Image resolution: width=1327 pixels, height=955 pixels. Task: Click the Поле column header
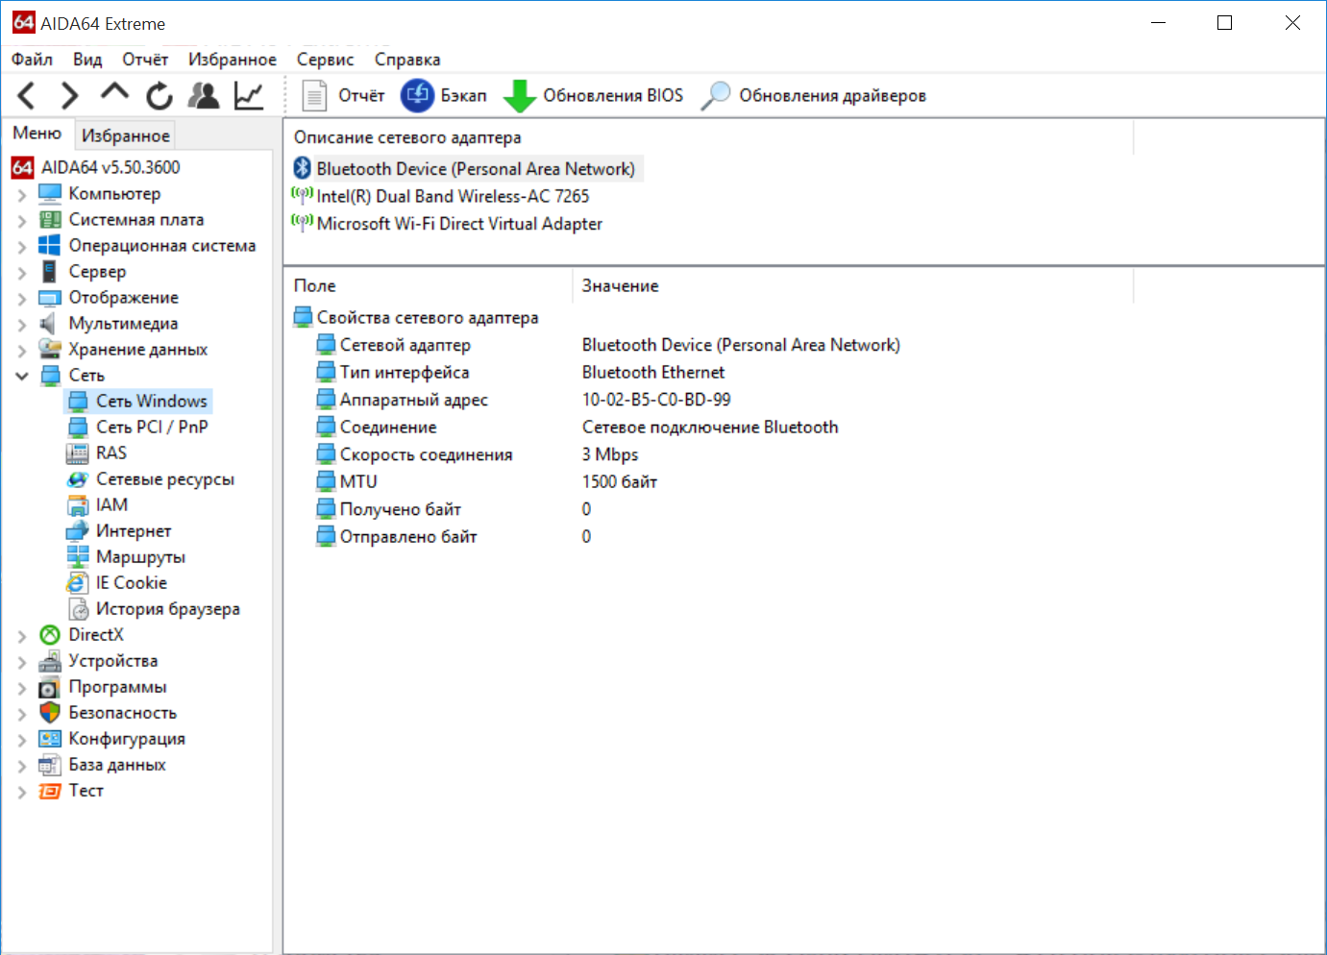click(428, 285)
